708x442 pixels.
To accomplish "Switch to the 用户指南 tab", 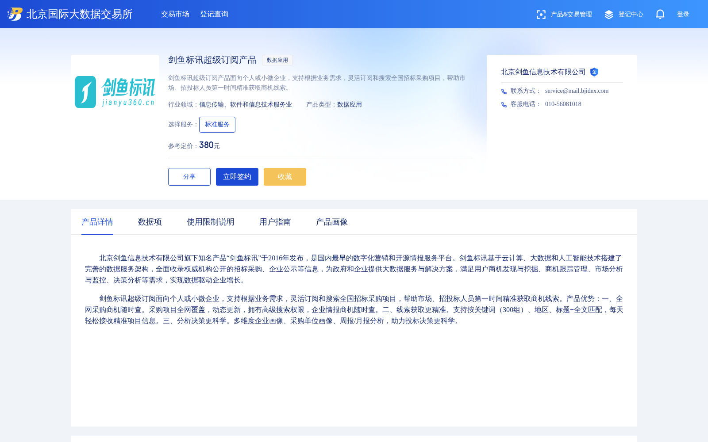I will tap(275, 222).
